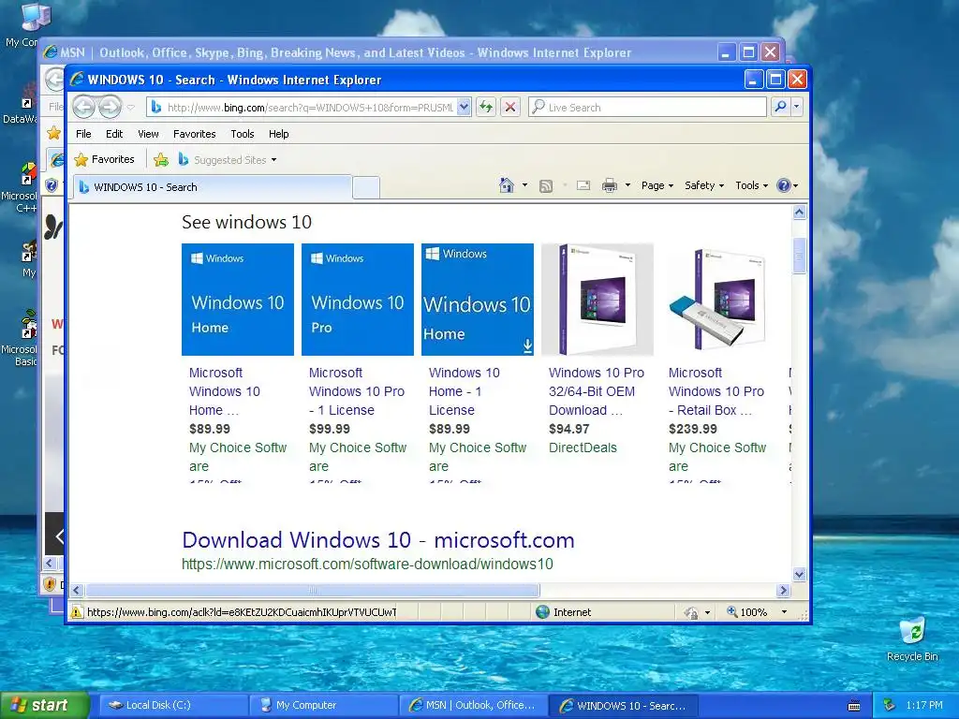
Task: Click the Bing icon in address bar
Action: (x=156, y=107)
